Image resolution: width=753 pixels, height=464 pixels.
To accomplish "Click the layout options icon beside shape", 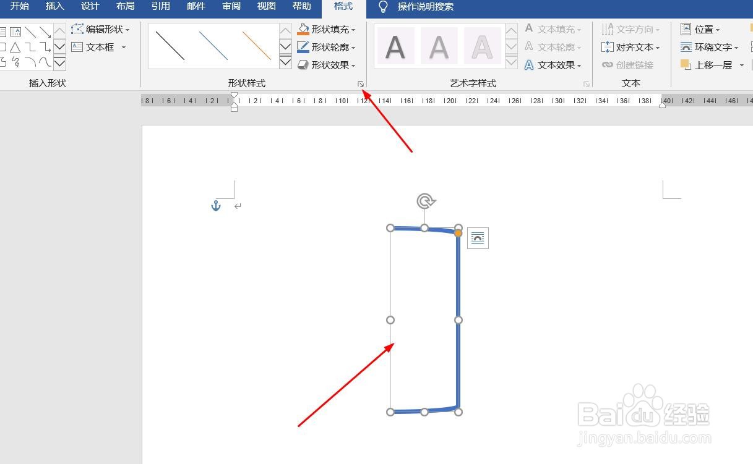I will click(478, 238).
